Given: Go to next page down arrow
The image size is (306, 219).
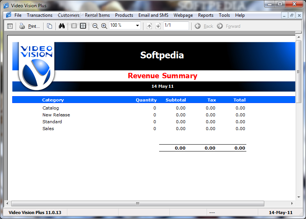Looking at the screenshot, I should tap(158, 26).
